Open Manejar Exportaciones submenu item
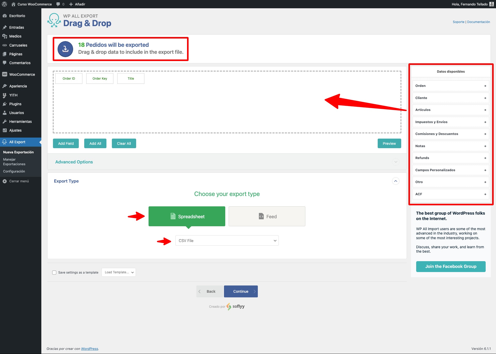Screen dimensions: 496x354 click(14, 162)
